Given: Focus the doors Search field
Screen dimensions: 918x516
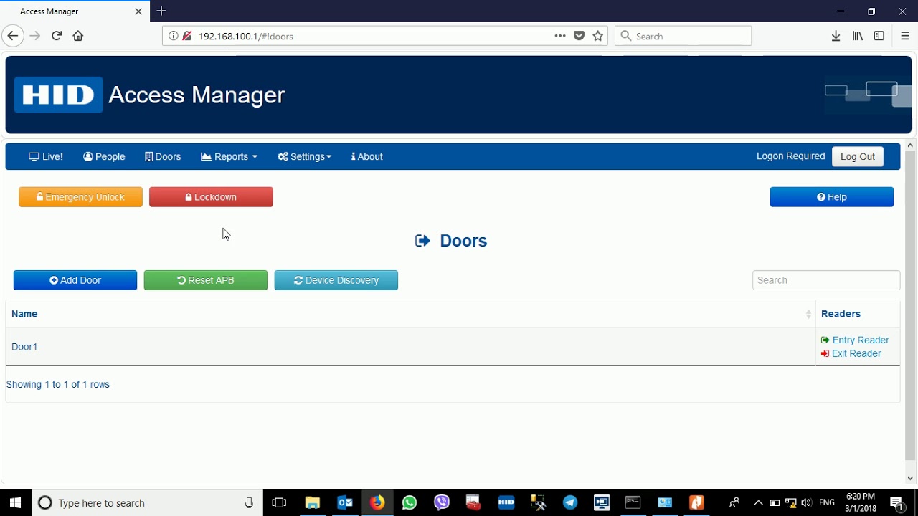Looking at the screenshot, I should [x=826, y=280].
